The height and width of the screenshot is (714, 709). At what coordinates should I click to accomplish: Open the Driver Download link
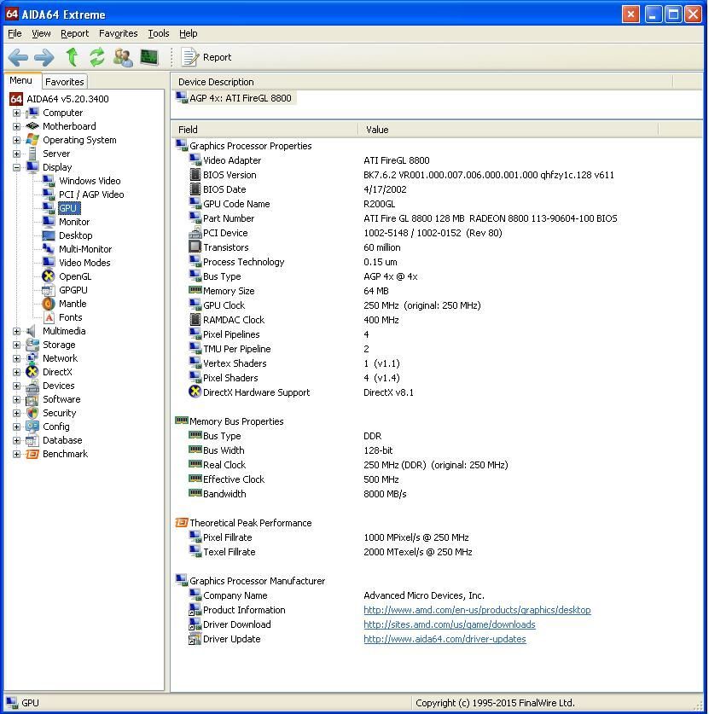(449, 624)
